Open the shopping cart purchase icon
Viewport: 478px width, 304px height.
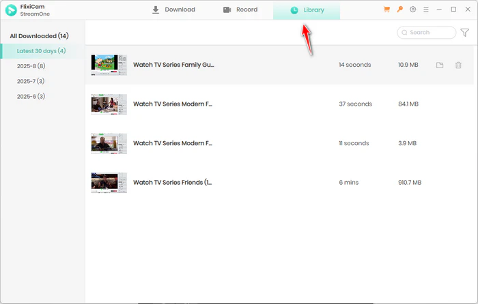coord(387,10)
